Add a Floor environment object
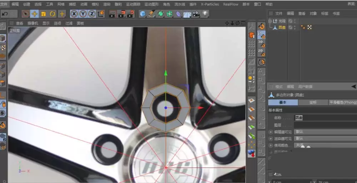Screen dimensions: 357x183 pyautogui.click(x=187, y=14)
